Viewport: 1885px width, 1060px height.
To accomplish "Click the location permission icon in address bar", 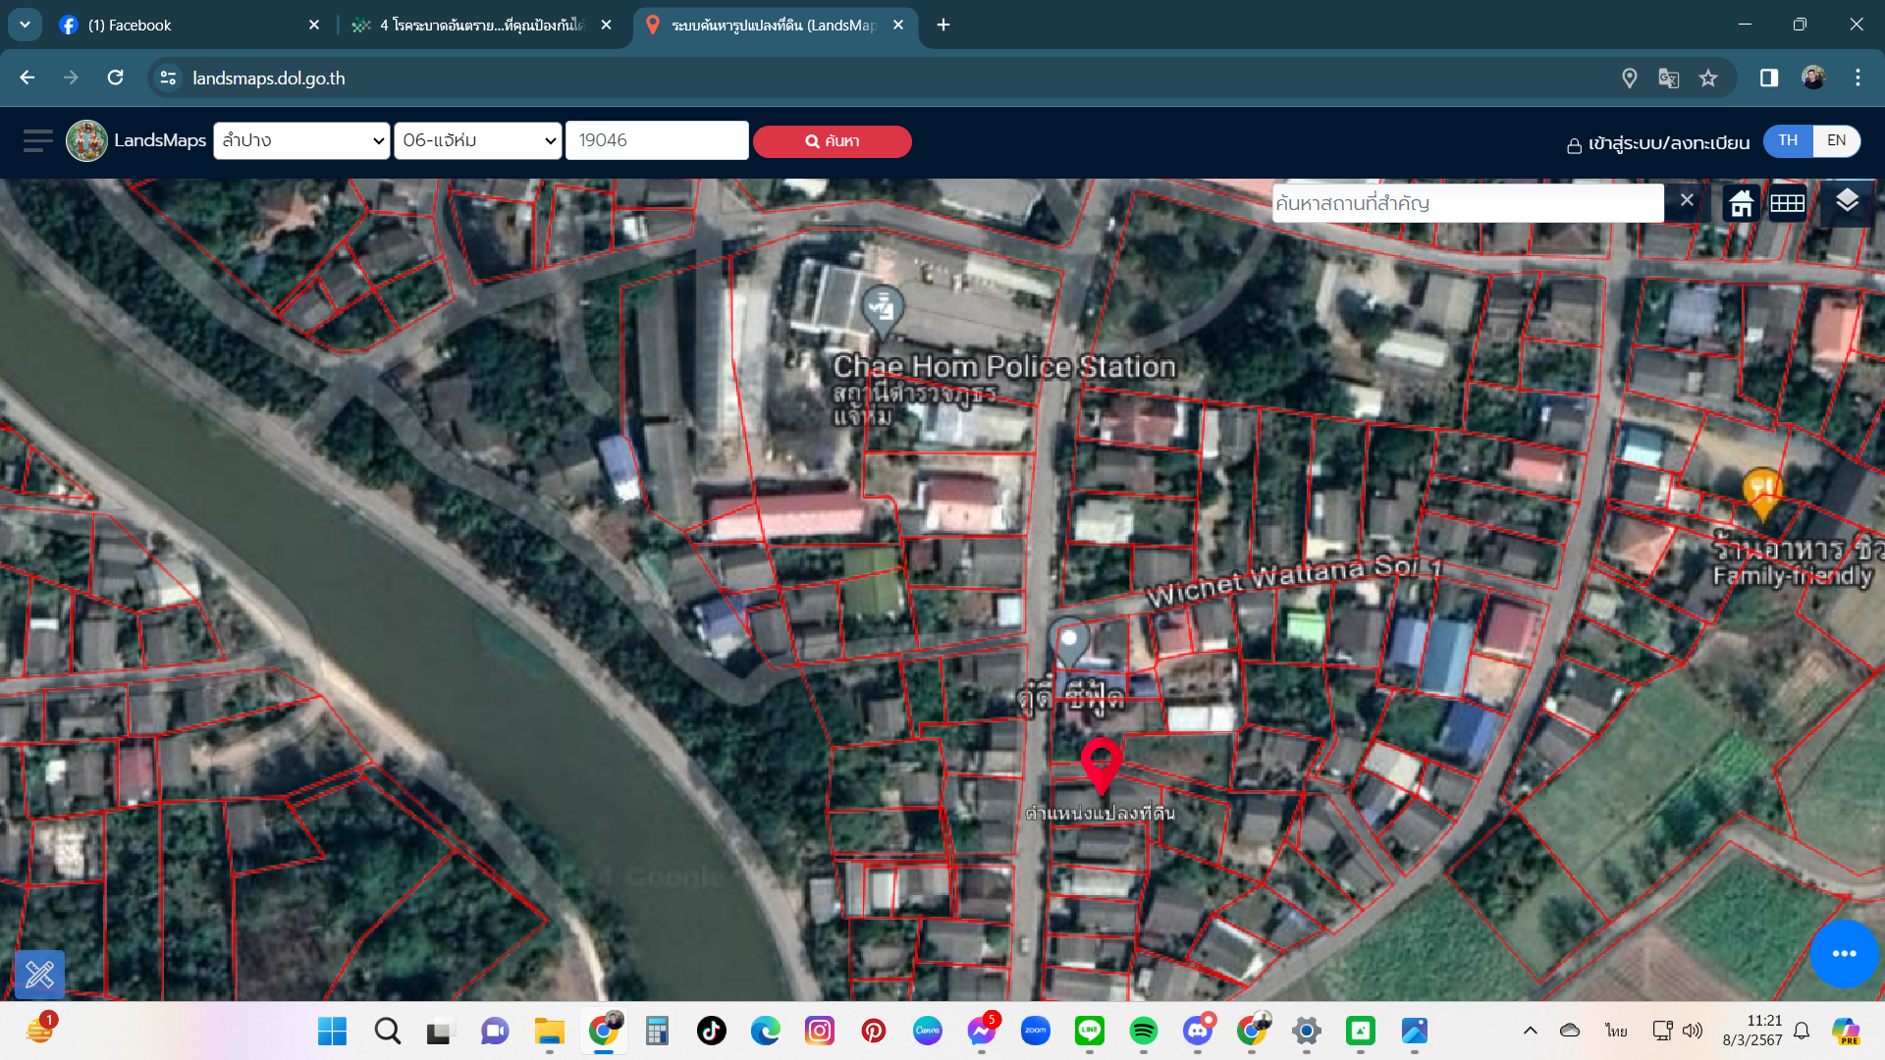I will coord(1629,78).
